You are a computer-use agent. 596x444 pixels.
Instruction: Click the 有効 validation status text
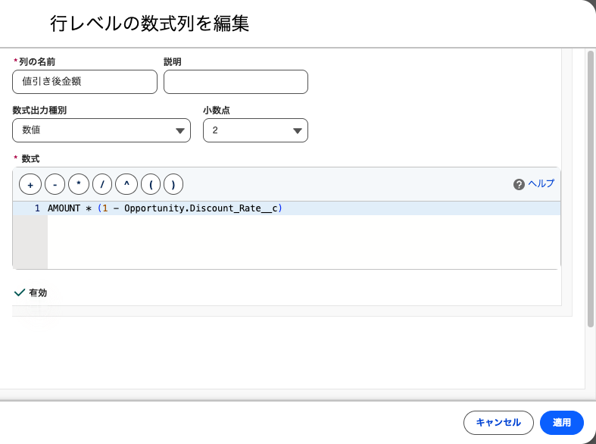pyautogui.click(x=38, y=292)
